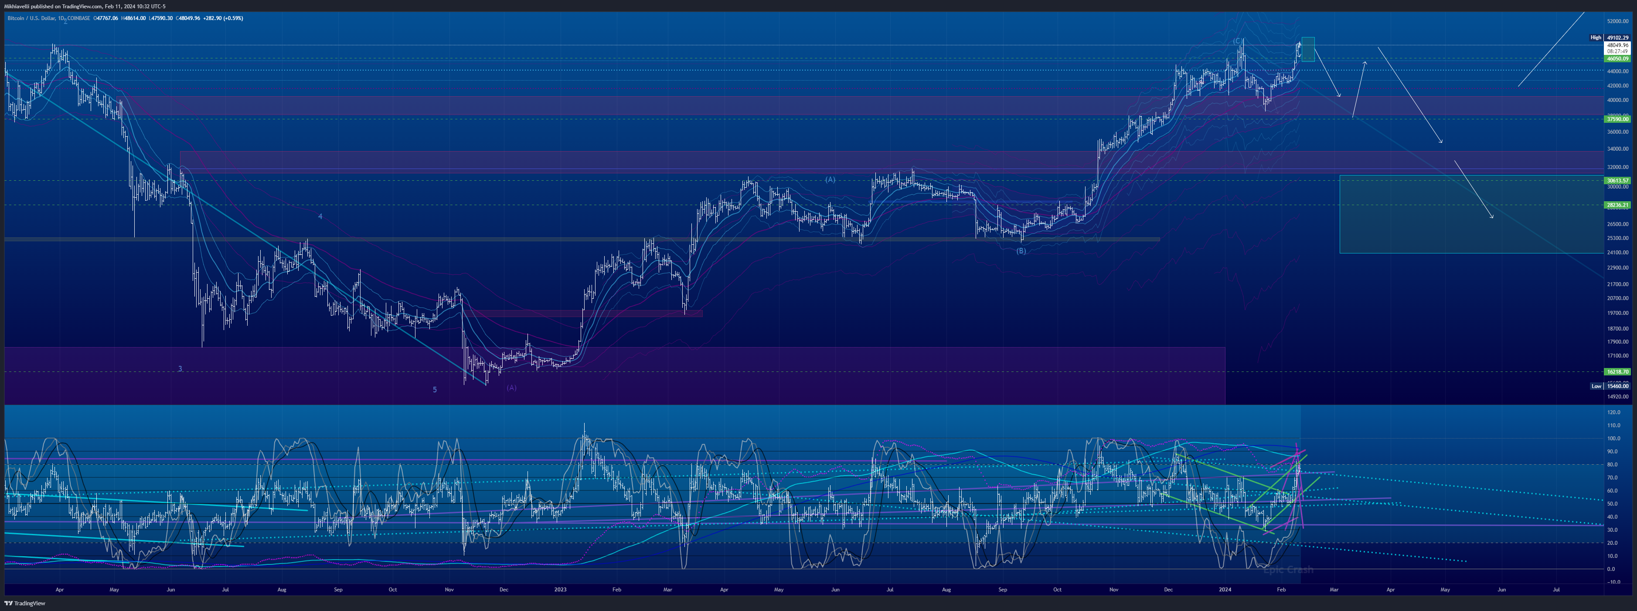Click the wave count label 3
The image size is (1637, 611).
point(180,368)
